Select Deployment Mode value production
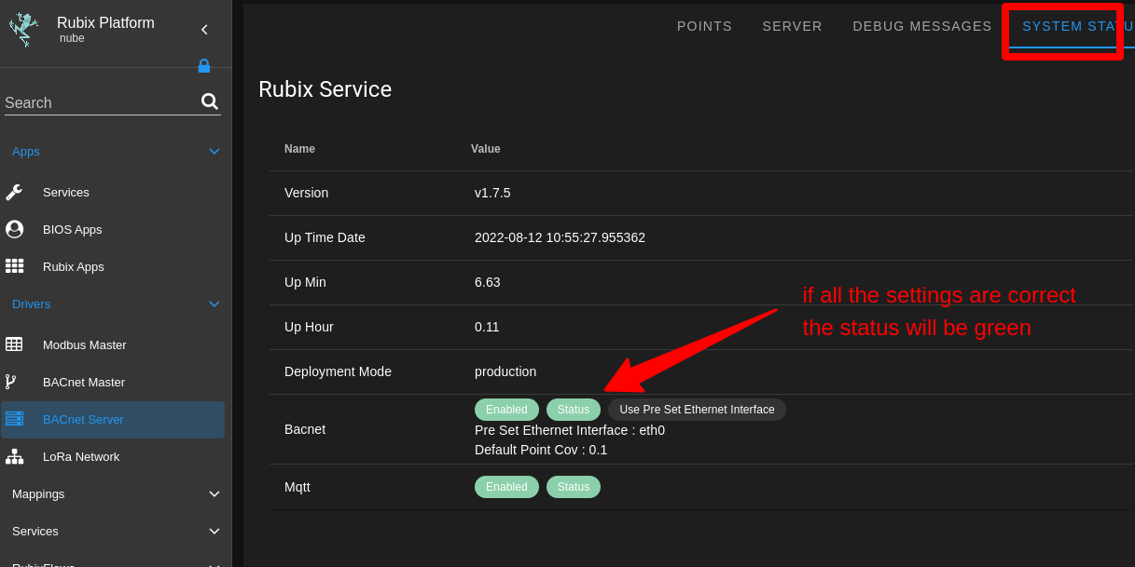 505,371
